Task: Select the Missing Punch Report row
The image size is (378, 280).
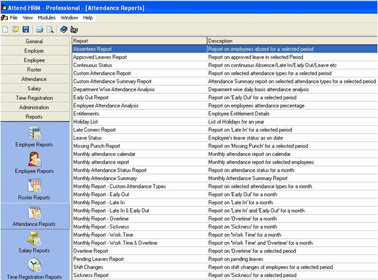Action: point(224,146)
